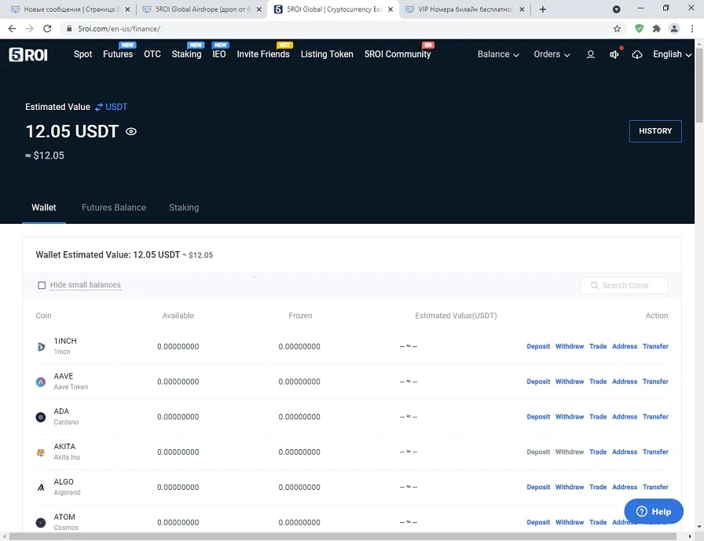Open the Chrome profile avatar
704x541 pixels.
pos(674,29)
